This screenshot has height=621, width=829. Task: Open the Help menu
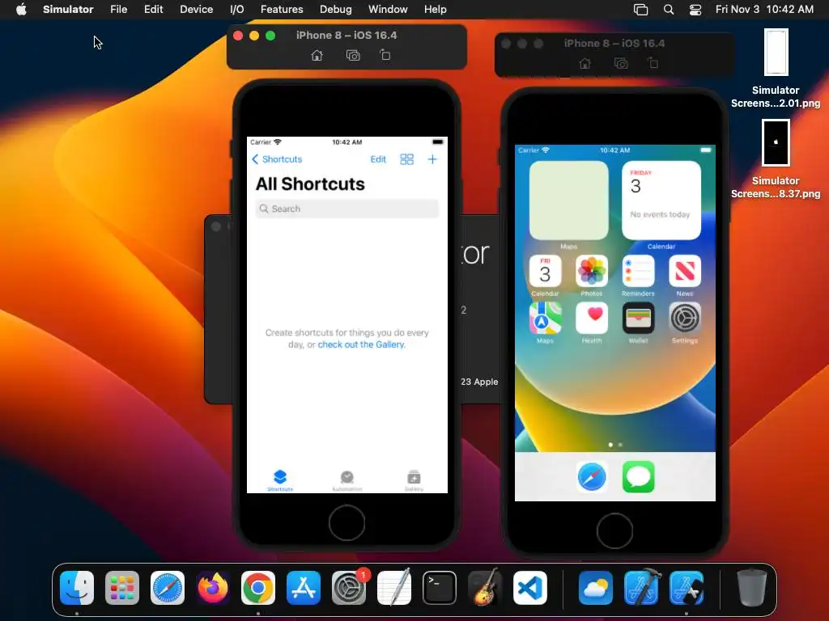pyautogui.click(x=435, y=9)
